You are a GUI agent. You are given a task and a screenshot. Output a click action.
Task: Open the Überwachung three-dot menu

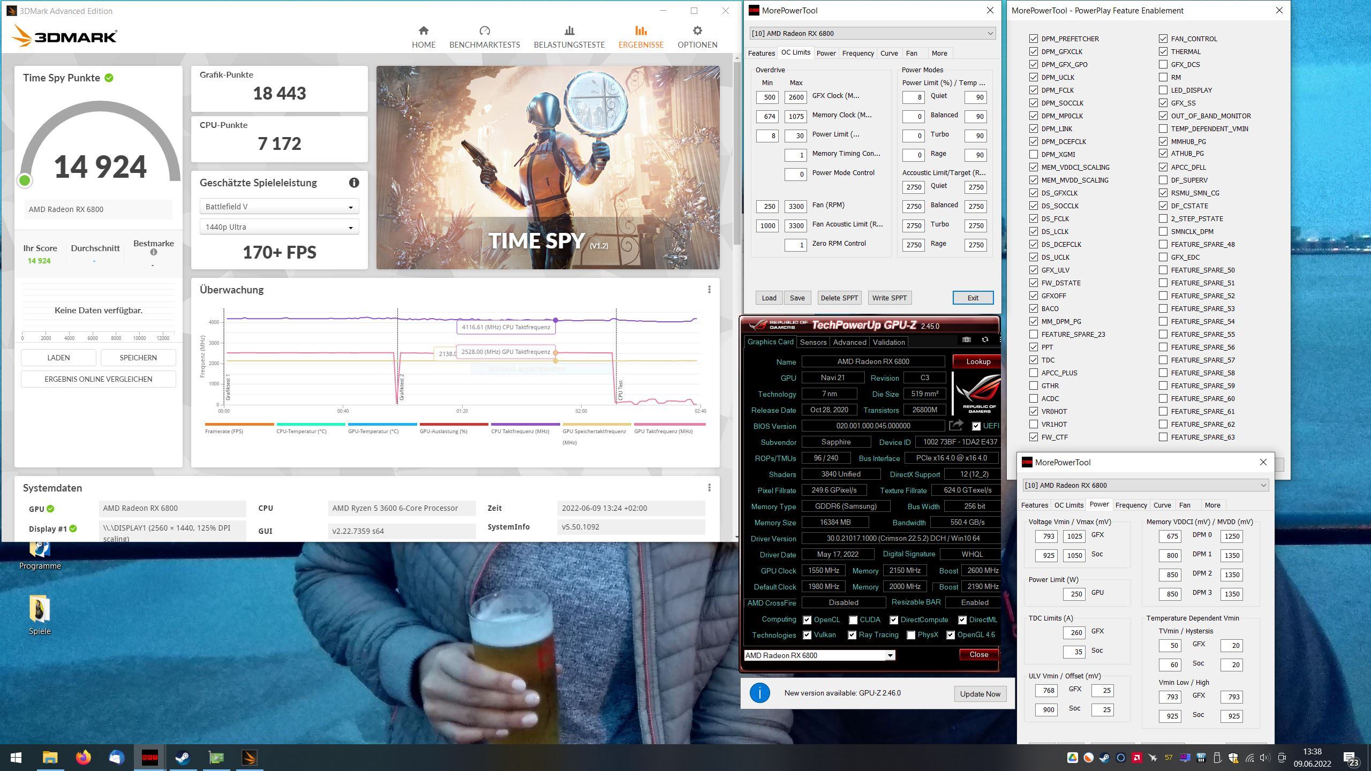(710, 290)
